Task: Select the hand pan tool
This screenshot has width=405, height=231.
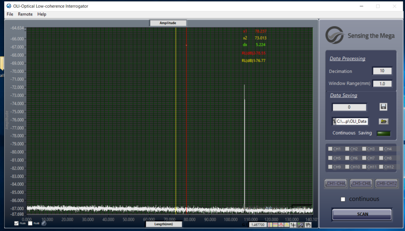Action: coord(308,225)
